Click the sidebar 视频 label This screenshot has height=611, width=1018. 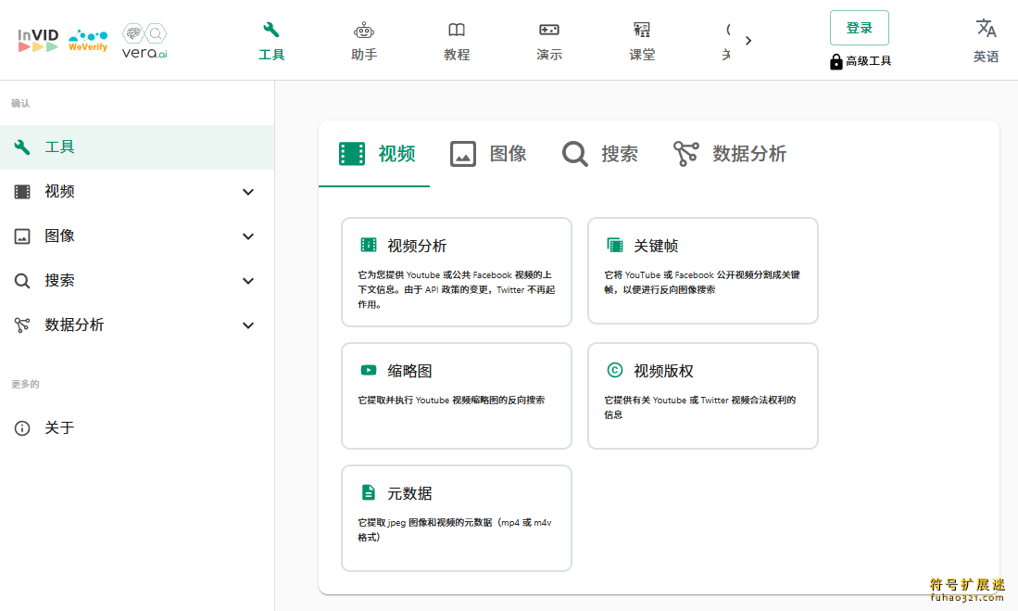coord(59,192)
